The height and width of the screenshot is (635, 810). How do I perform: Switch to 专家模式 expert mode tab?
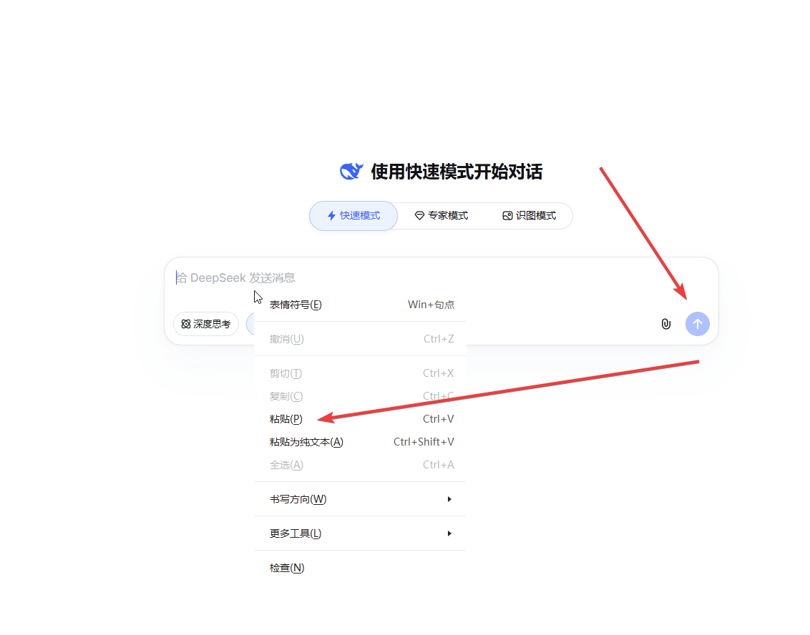point(441,216)
